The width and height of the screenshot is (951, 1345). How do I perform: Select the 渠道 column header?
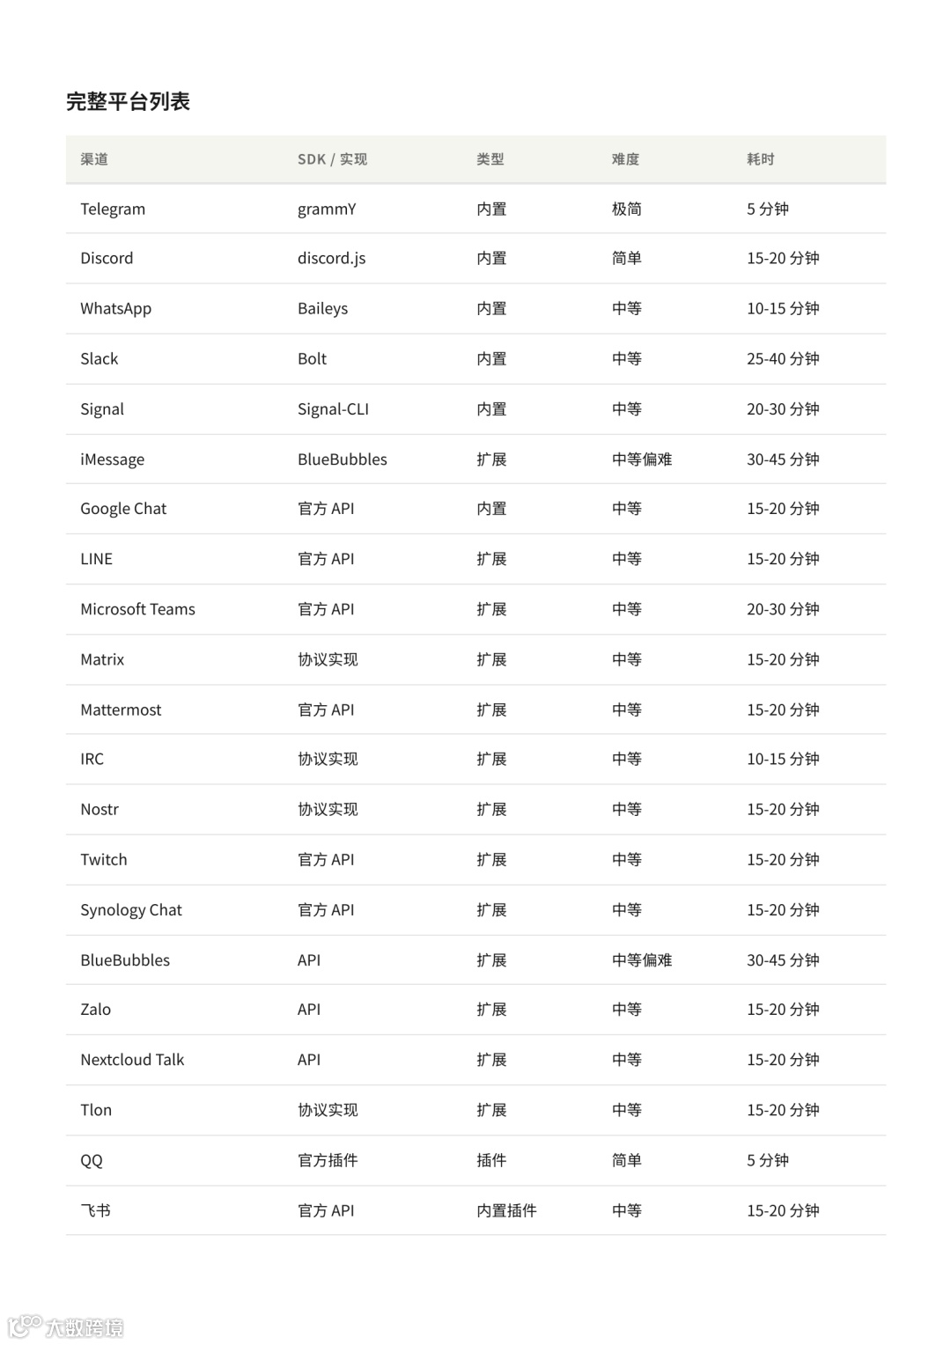[94, 159]
